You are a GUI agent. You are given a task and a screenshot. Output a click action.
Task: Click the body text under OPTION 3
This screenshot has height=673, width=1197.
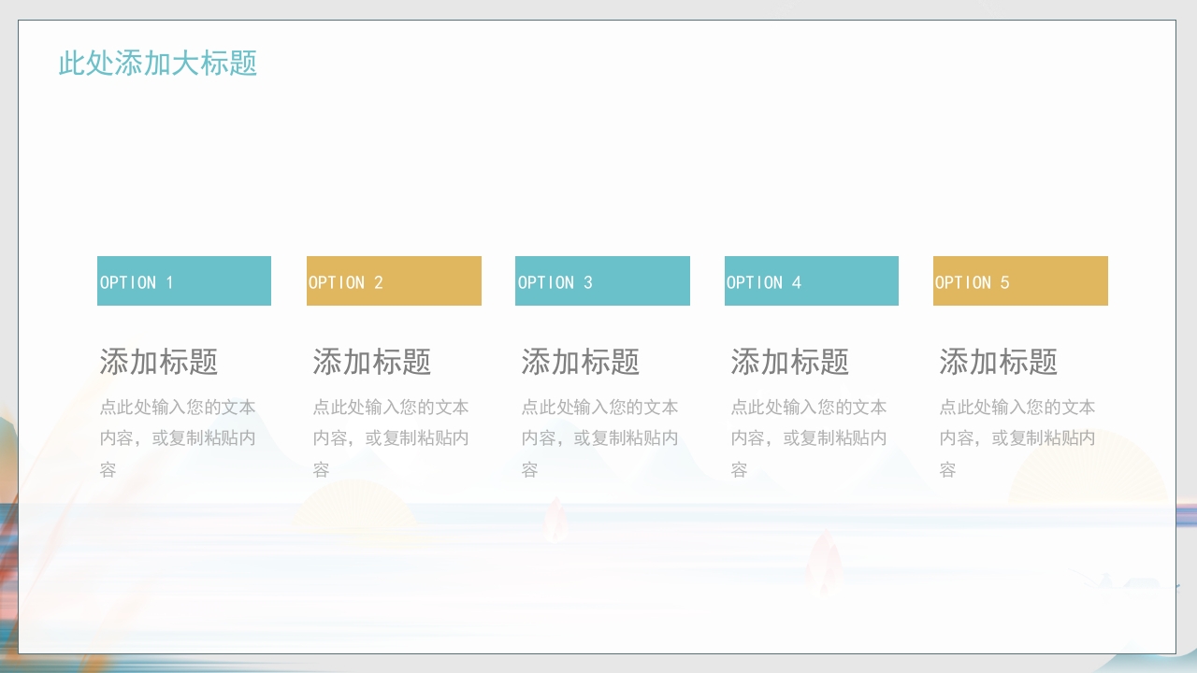click(597, 437)
